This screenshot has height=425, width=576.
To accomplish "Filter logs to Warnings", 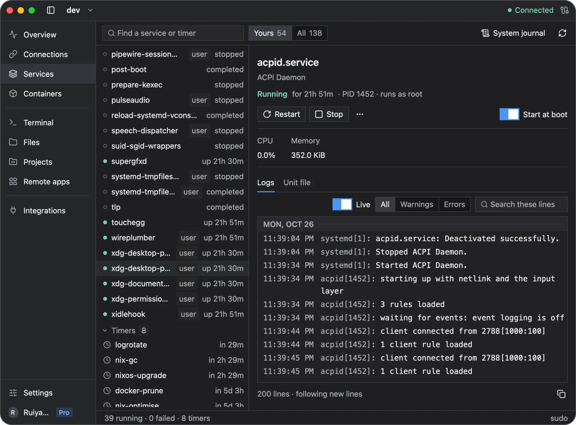I will pyautogui.click(x=417, y=204).
